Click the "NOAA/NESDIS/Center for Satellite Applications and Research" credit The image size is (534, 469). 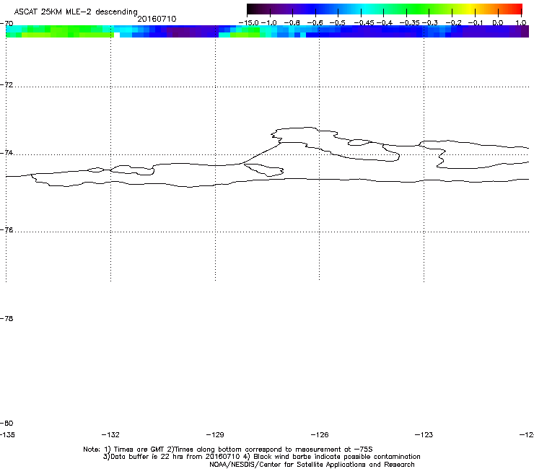pos(312,465)
